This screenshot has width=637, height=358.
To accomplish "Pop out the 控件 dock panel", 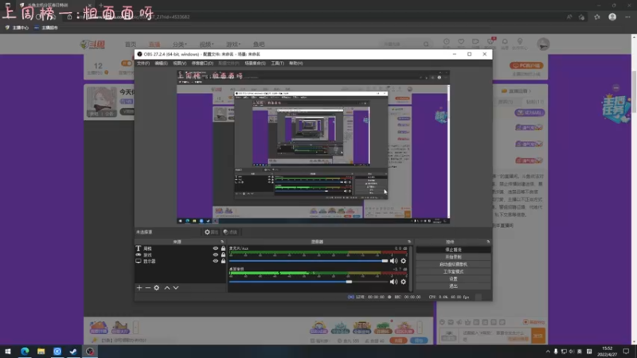I will point(488,242).
